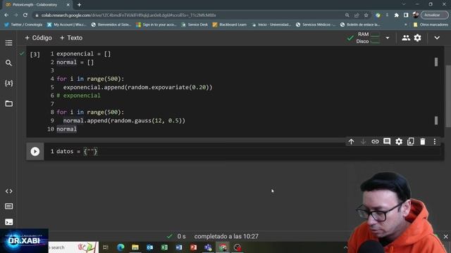Delete the selected cell
The image size is (451, 253).
click(423, 142)
